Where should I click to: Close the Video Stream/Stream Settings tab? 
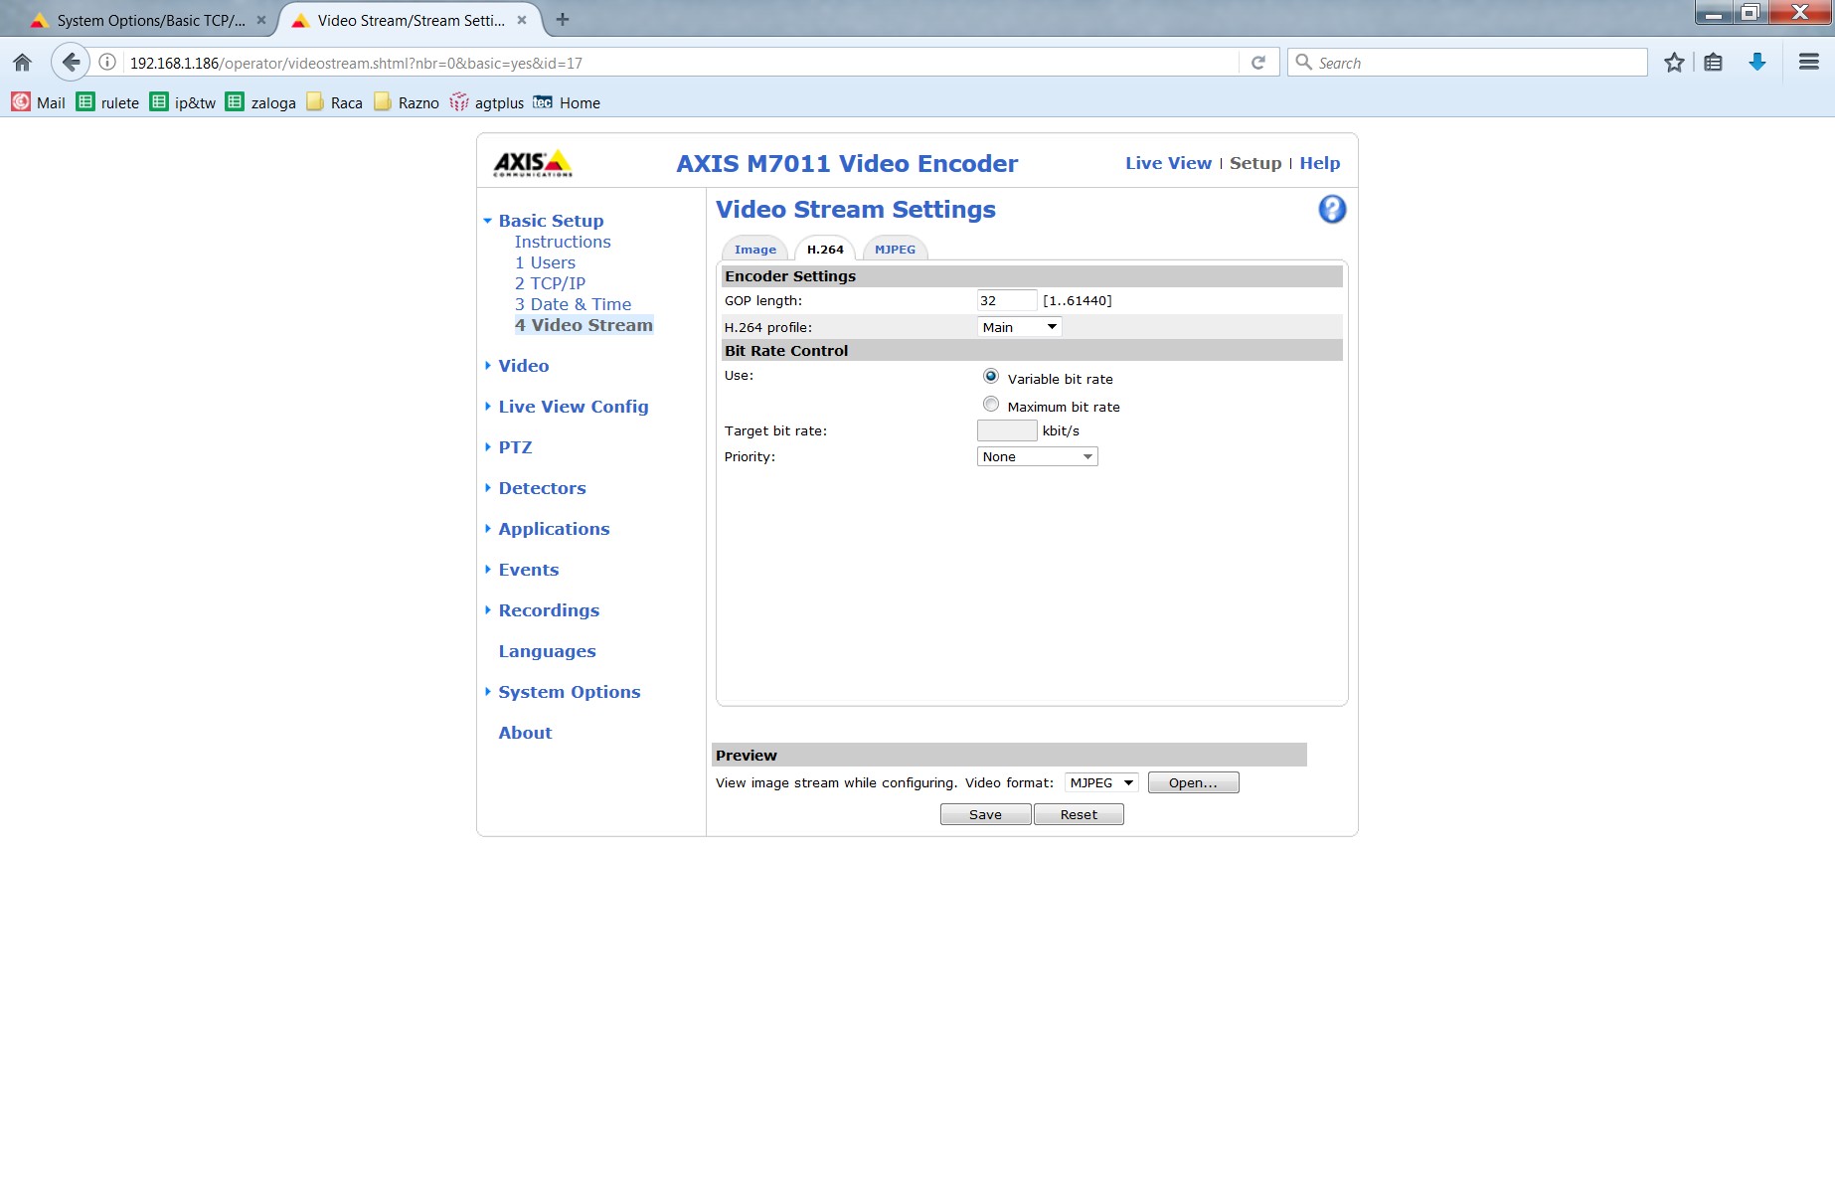click(522, 20)
